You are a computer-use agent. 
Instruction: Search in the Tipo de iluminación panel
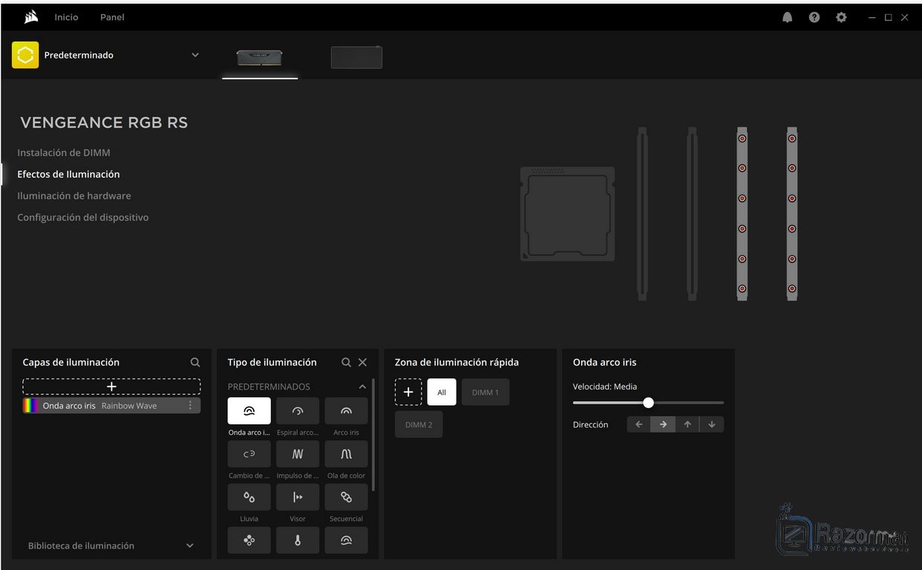pyautogui.click(x=346, y=362)
